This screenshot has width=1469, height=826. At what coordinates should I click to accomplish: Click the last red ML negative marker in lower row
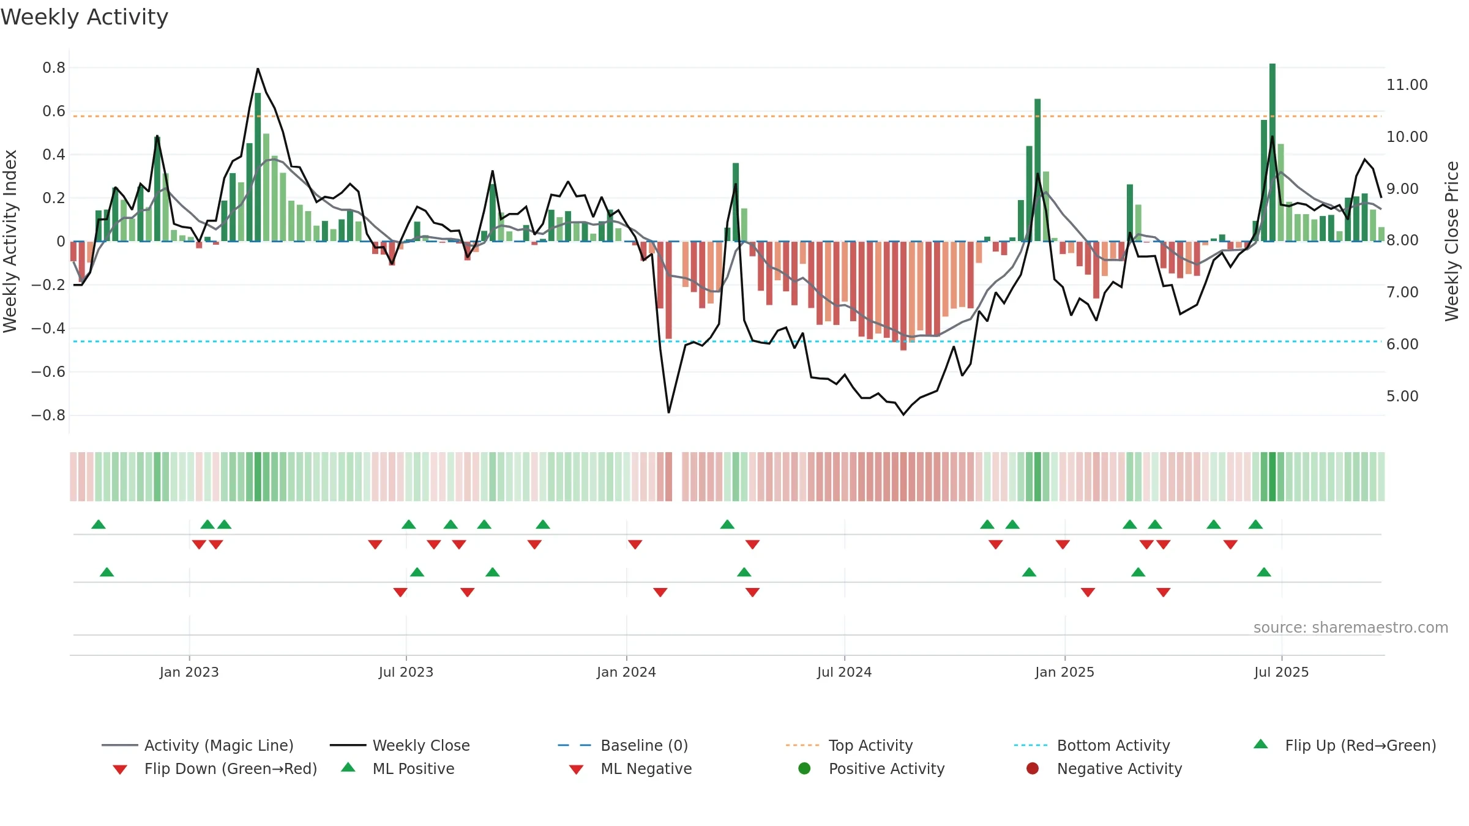pyautogui.click(x=1163, y=592)
